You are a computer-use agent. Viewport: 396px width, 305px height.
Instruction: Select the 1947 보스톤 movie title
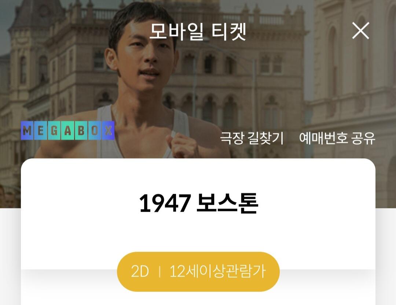click(x=198, y=203)
